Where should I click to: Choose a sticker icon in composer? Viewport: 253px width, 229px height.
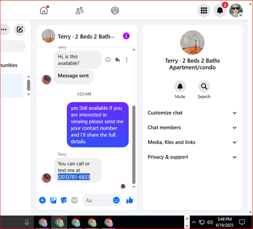tap(64, 200)
